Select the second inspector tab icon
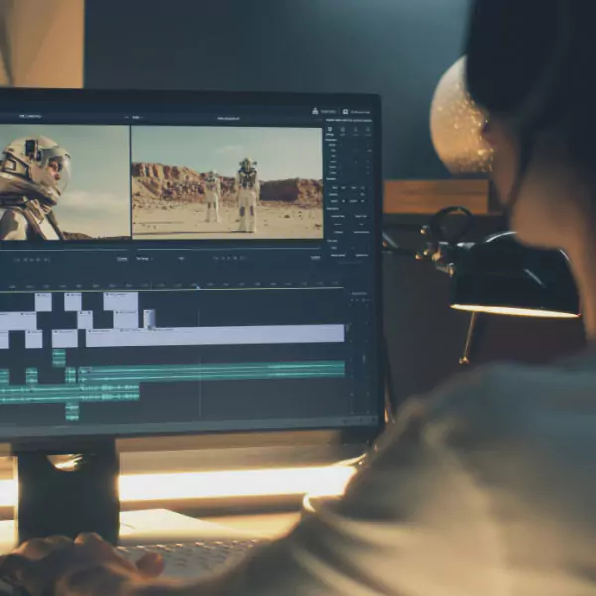Viewport: 596px width, 596px height. [x=344, y=130]
